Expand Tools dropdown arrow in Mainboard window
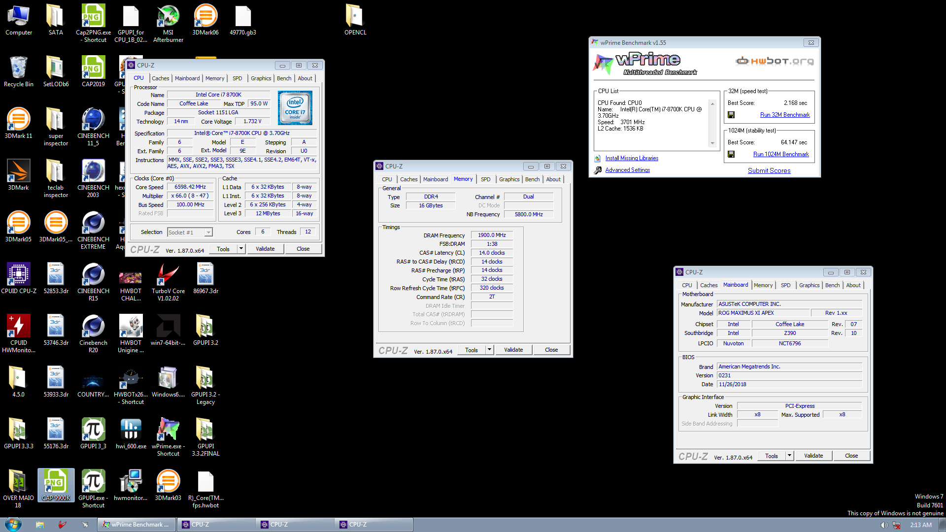The height and width of the screenshot is (532, 946). pyautogui.click(x=790, y=456)
